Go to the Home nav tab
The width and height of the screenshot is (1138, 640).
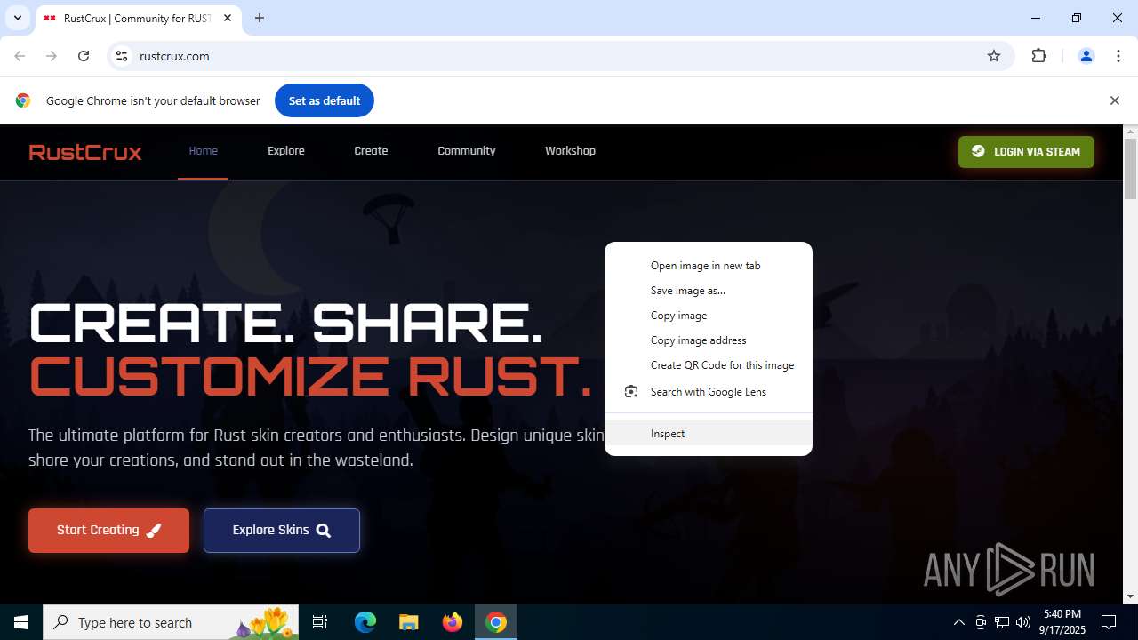click(203, 151)
